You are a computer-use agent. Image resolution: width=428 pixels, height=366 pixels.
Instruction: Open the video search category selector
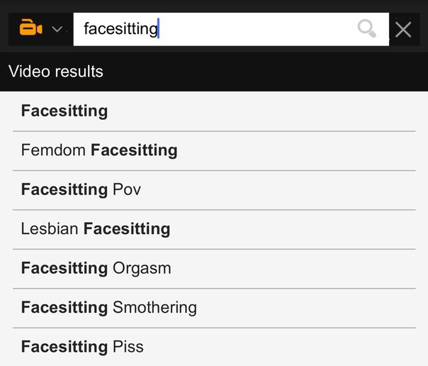click(x=40, y=29)
